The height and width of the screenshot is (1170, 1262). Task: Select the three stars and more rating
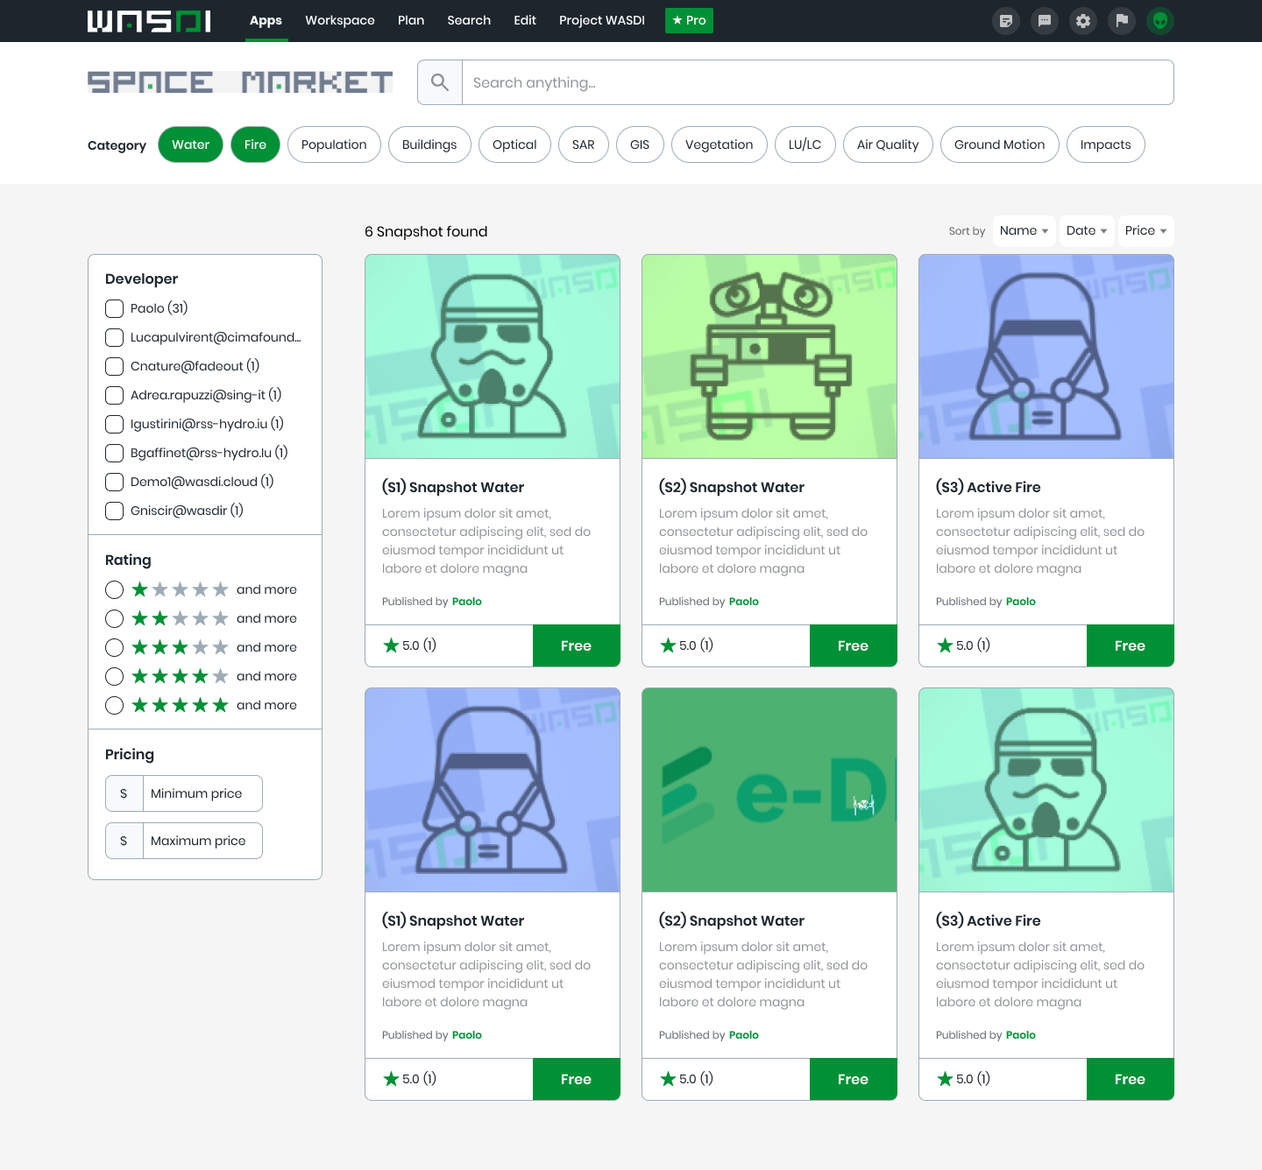114,647
